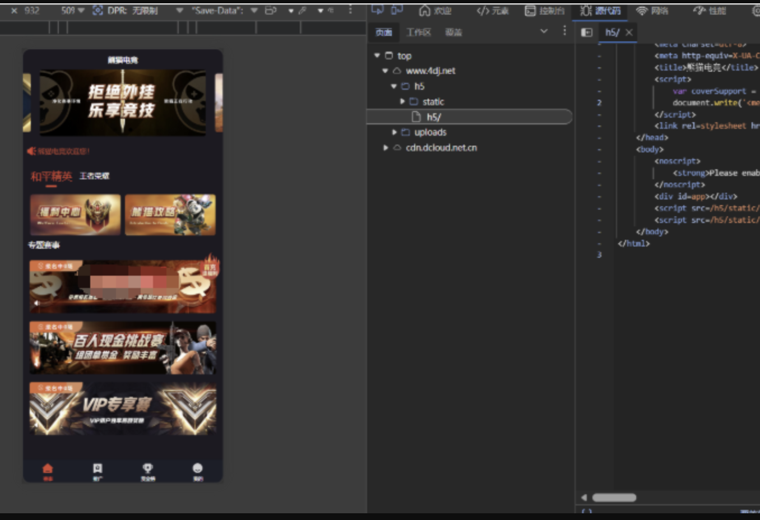
Task: Expand the cdn.dcloud.net.cn domain node
Action: click(x=386, y=147)
